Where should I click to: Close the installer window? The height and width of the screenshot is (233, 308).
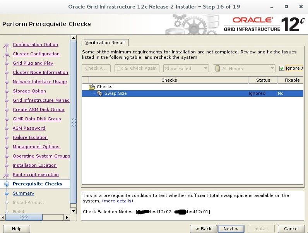pos(301,7)
